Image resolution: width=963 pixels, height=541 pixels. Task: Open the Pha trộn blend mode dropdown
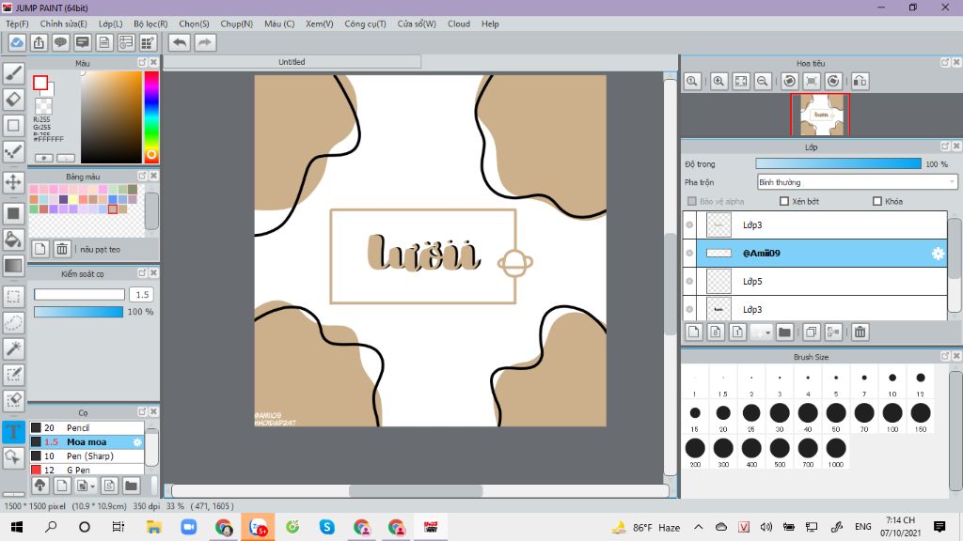click(x=858, y=182)
